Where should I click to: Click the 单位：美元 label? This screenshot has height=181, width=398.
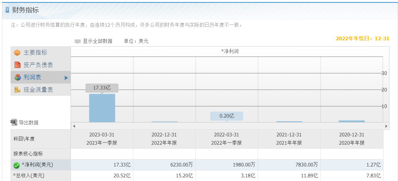tap(136, 41)
